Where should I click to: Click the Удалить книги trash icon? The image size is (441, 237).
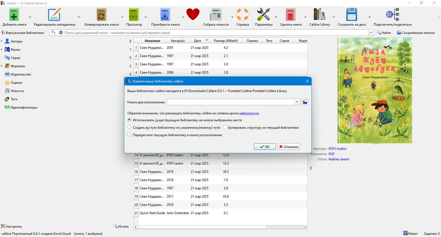tap(291, 15)
